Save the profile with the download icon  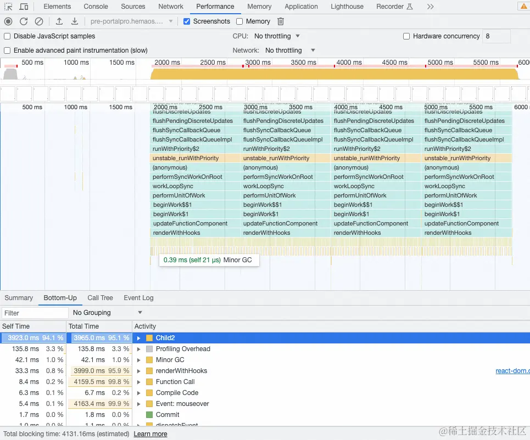74,21
